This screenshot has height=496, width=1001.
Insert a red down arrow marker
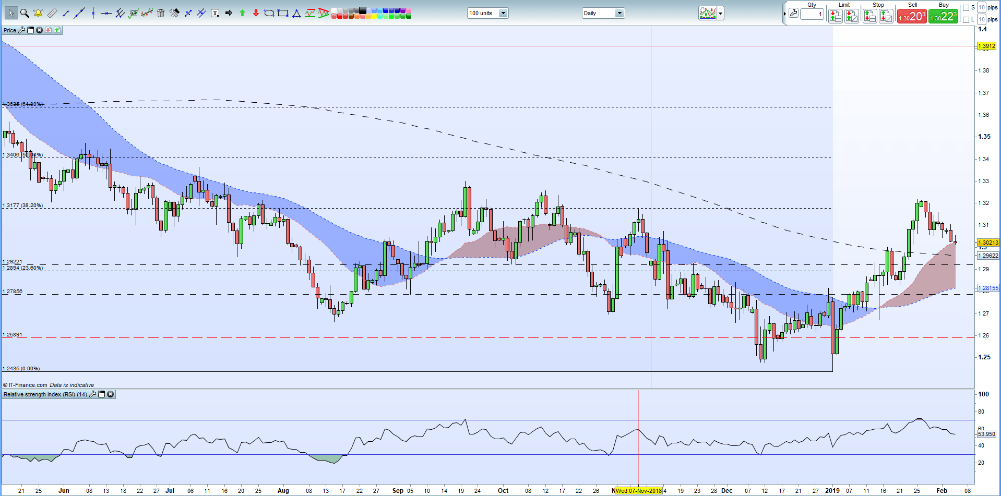pyautogui.click(x=256, y=13)
